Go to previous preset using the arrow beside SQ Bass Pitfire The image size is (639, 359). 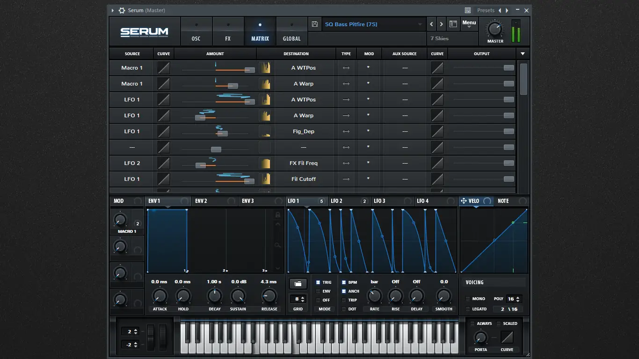pos(431,24)
